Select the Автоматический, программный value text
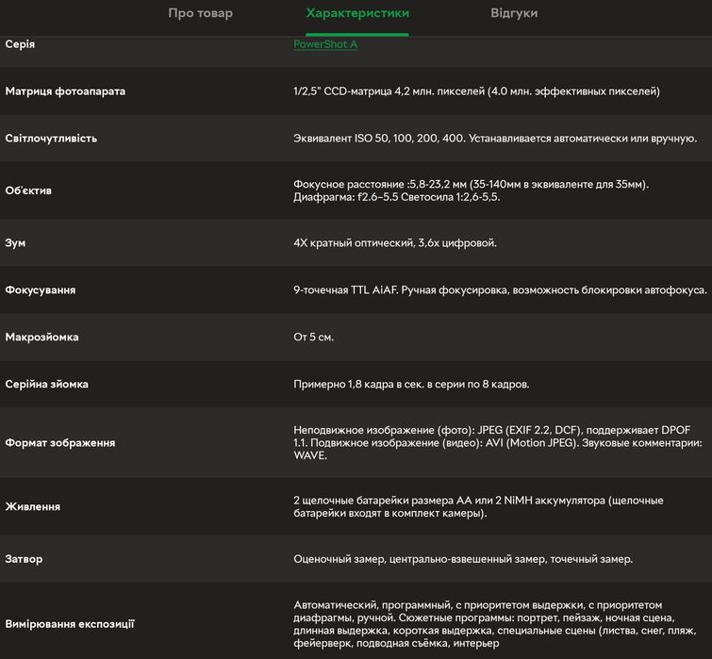The height and width of the screenshot is (659, 712). 494,624
